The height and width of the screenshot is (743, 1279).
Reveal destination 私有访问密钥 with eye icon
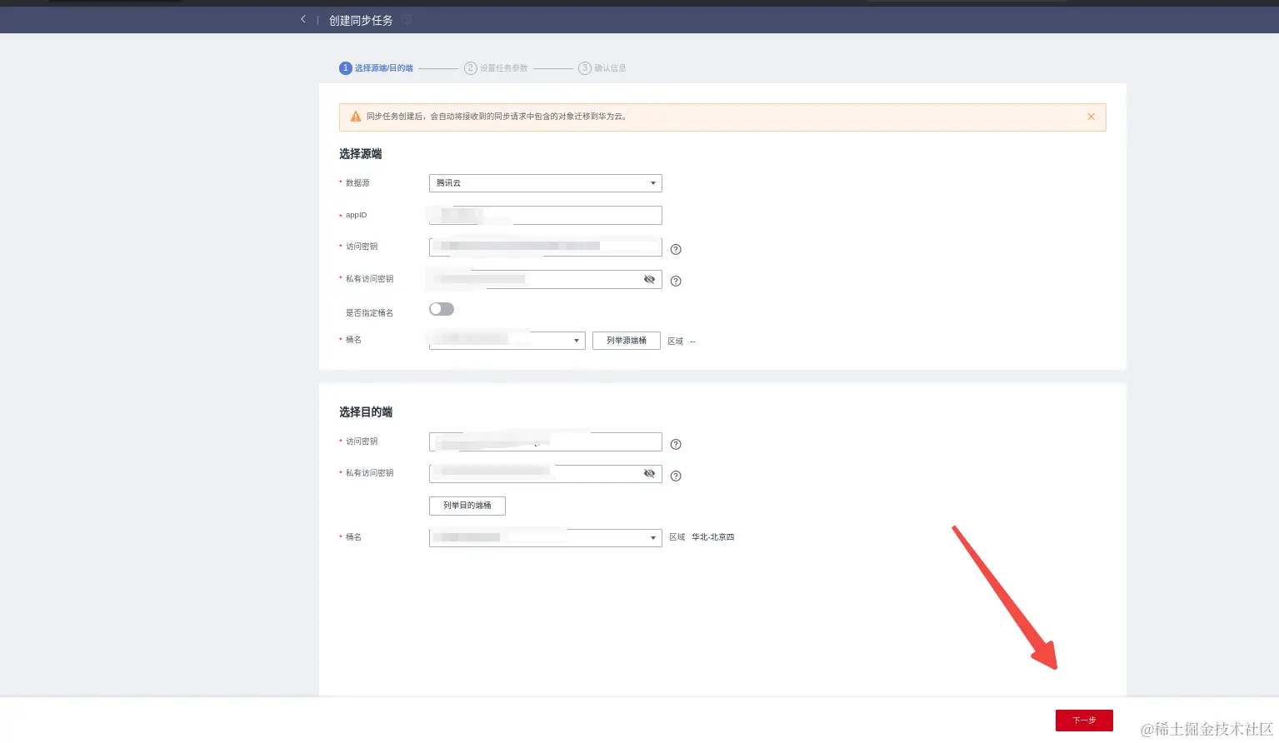coord(649,473)
